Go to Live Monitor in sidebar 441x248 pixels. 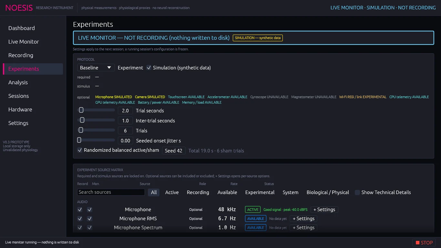[33, 42]
